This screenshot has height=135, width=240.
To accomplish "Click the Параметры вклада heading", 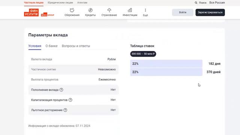I will [48, 35].
